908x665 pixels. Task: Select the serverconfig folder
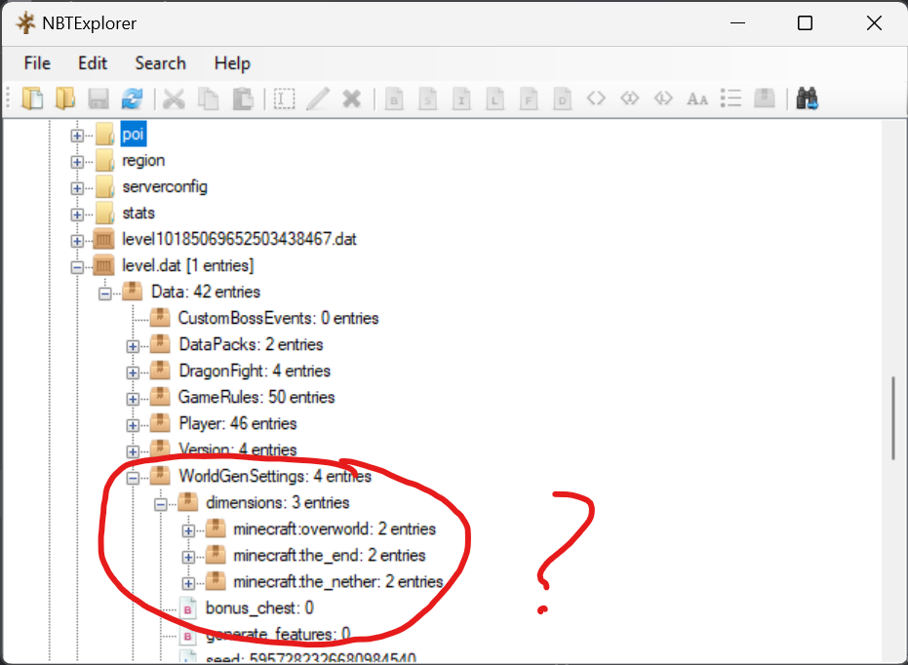pos(165,187)
